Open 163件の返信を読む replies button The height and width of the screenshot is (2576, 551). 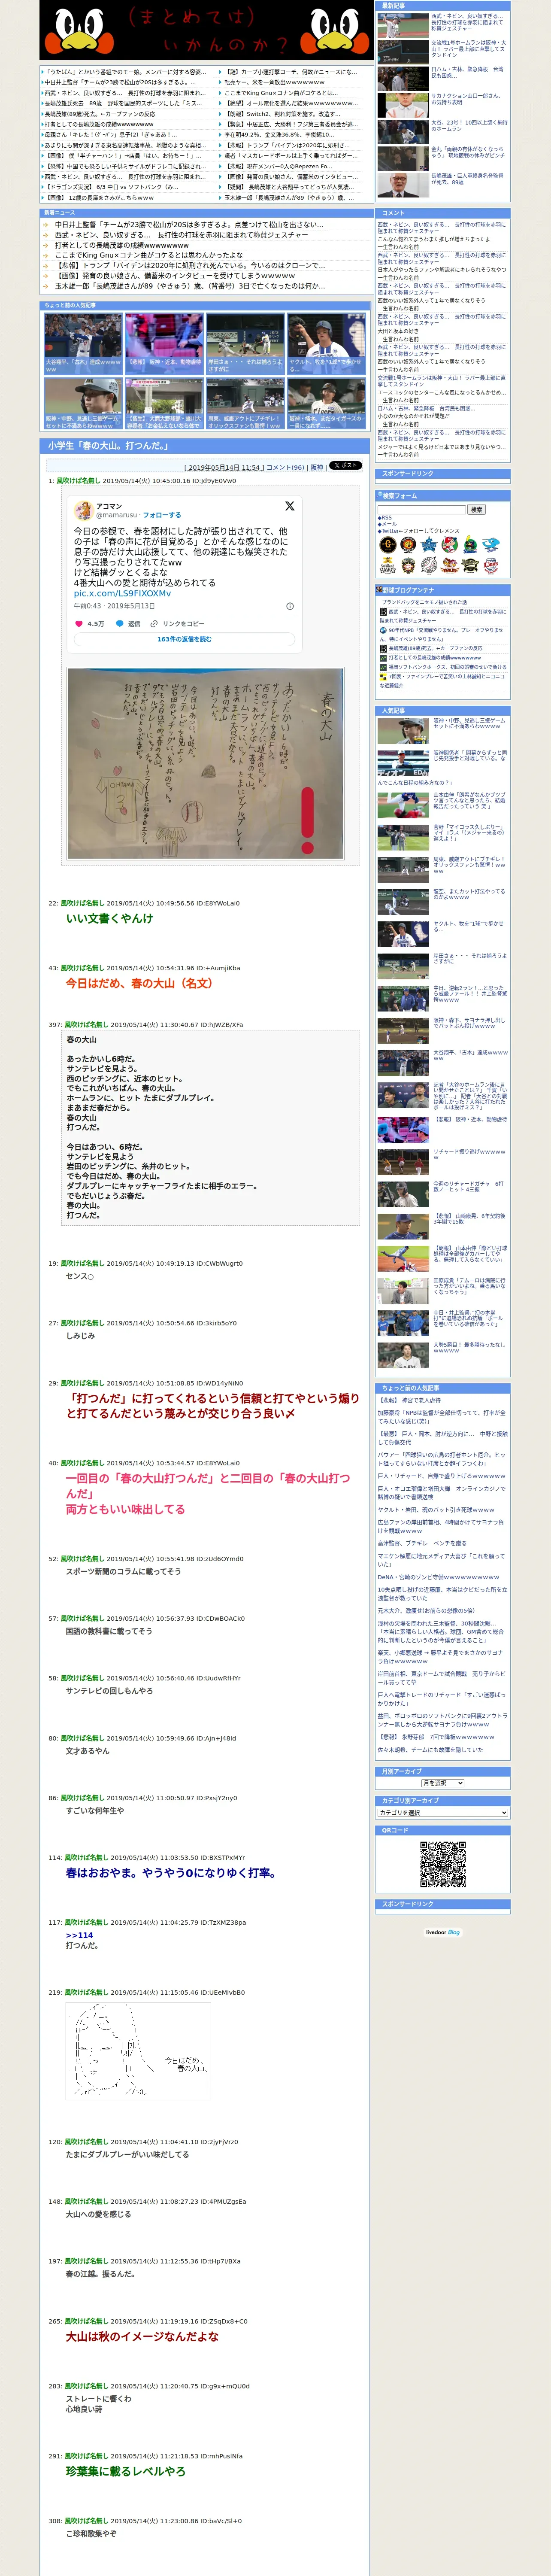[x=184, y=639]
